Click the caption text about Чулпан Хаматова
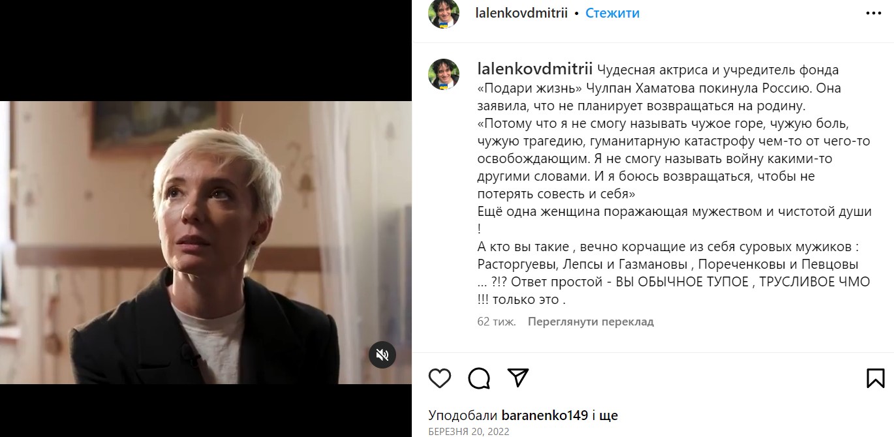The width and height of the screenshot is (894, 437). (674, 185)
